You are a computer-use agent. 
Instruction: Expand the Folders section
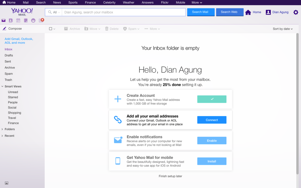pos(2,129)
